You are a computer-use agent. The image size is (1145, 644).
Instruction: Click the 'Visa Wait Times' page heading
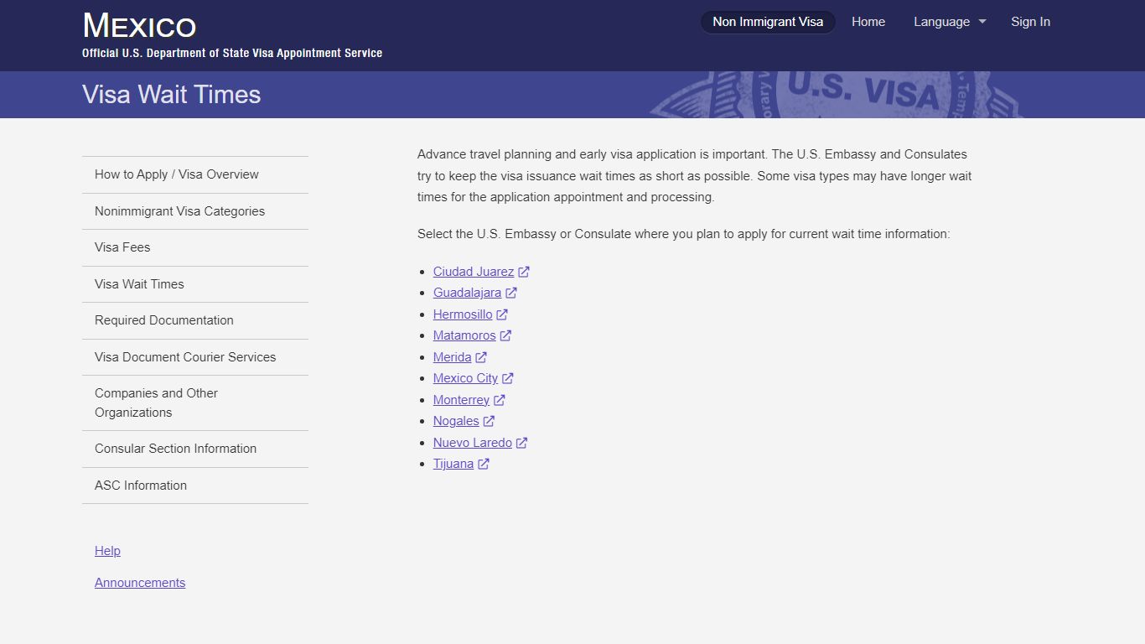[172, 95]
